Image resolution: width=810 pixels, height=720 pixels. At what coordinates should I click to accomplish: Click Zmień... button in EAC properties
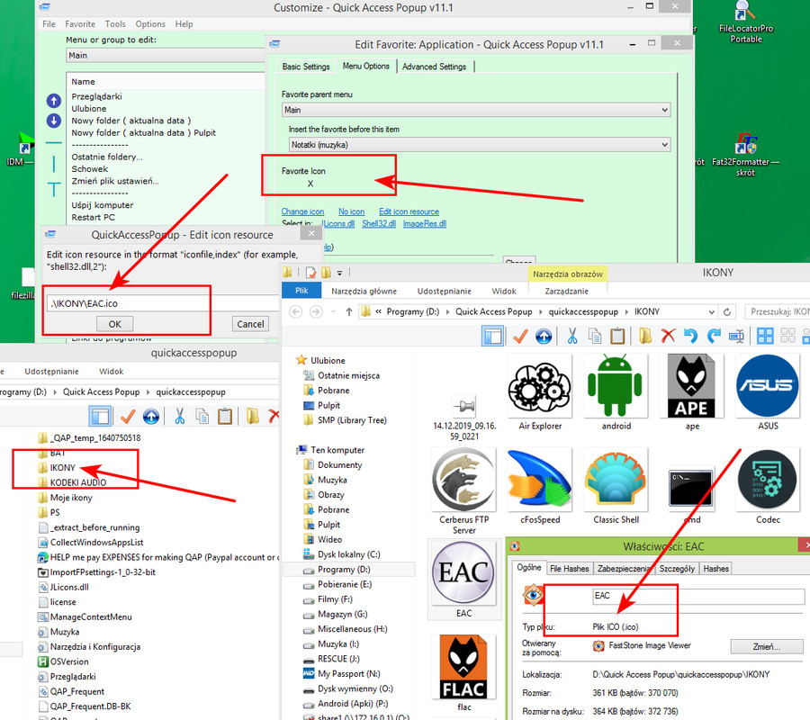coord(767,647)
